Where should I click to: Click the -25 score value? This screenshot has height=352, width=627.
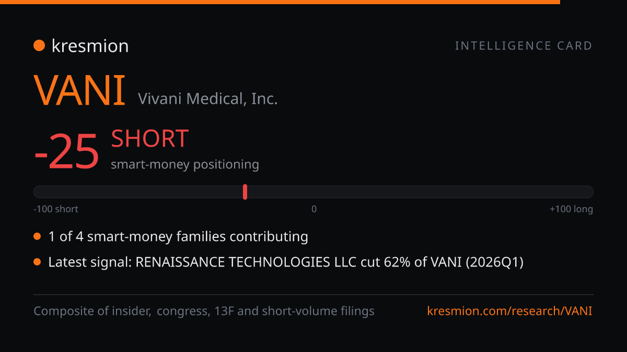click(66, 152)
